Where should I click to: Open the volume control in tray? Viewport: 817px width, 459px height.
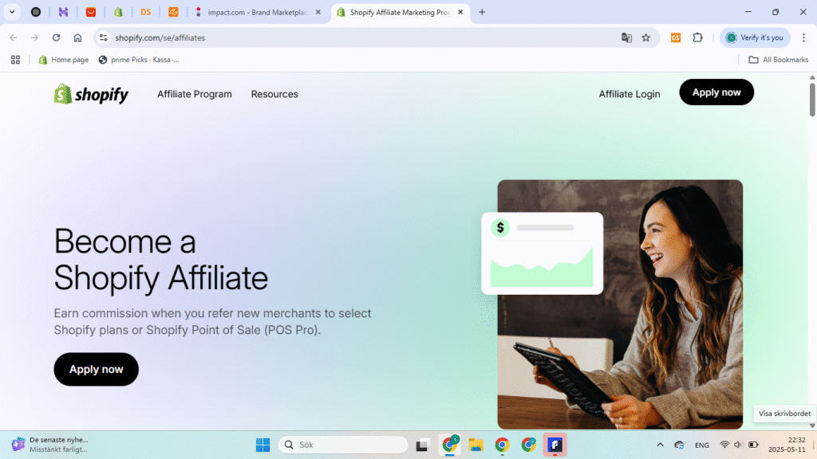coord(738,445)
